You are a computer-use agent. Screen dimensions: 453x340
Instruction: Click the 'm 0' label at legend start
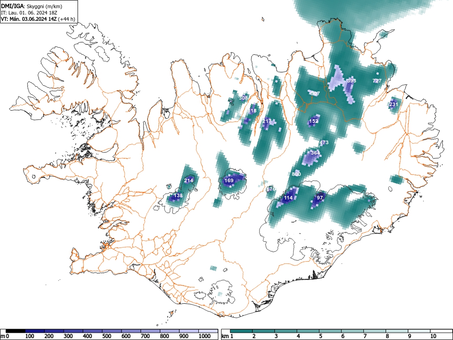click(5, 336)
